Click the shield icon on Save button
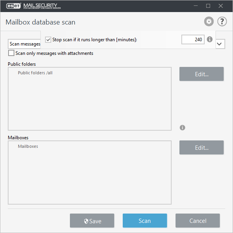This screenshot has height=233, width=233. (86, 221)
